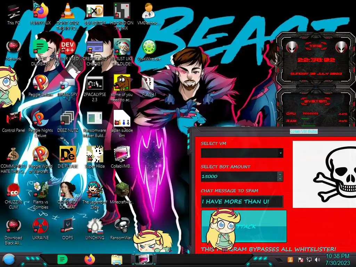356x267 pixels.
Task: Open the UKRAINE radiation icon
Action: [x=40, y=229]
